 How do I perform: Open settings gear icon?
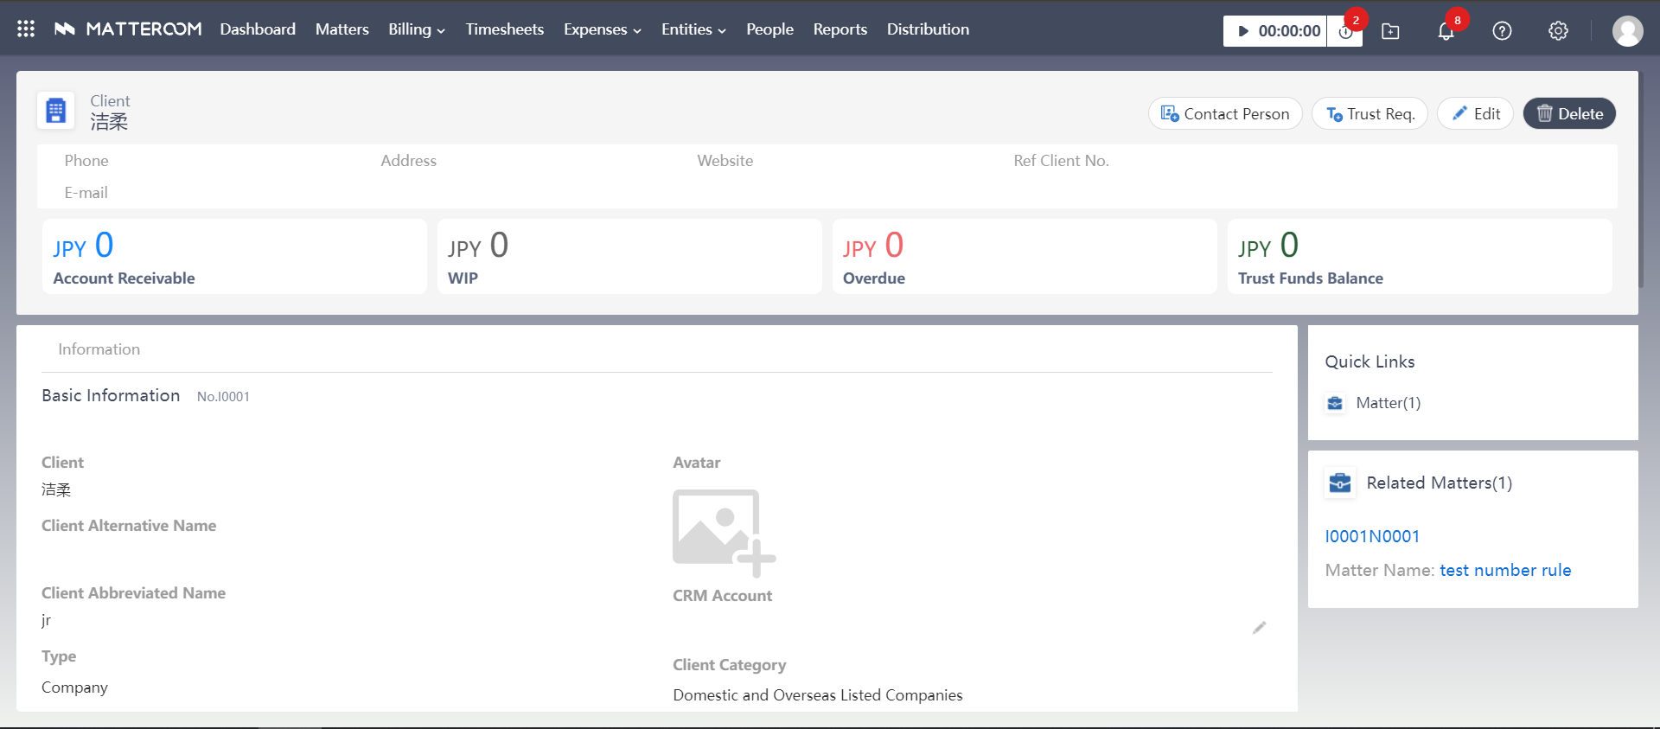point(1558,31)
